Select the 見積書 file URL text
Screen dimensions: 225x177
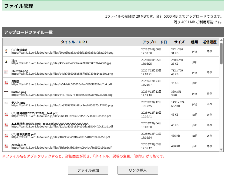coord(61,84)
